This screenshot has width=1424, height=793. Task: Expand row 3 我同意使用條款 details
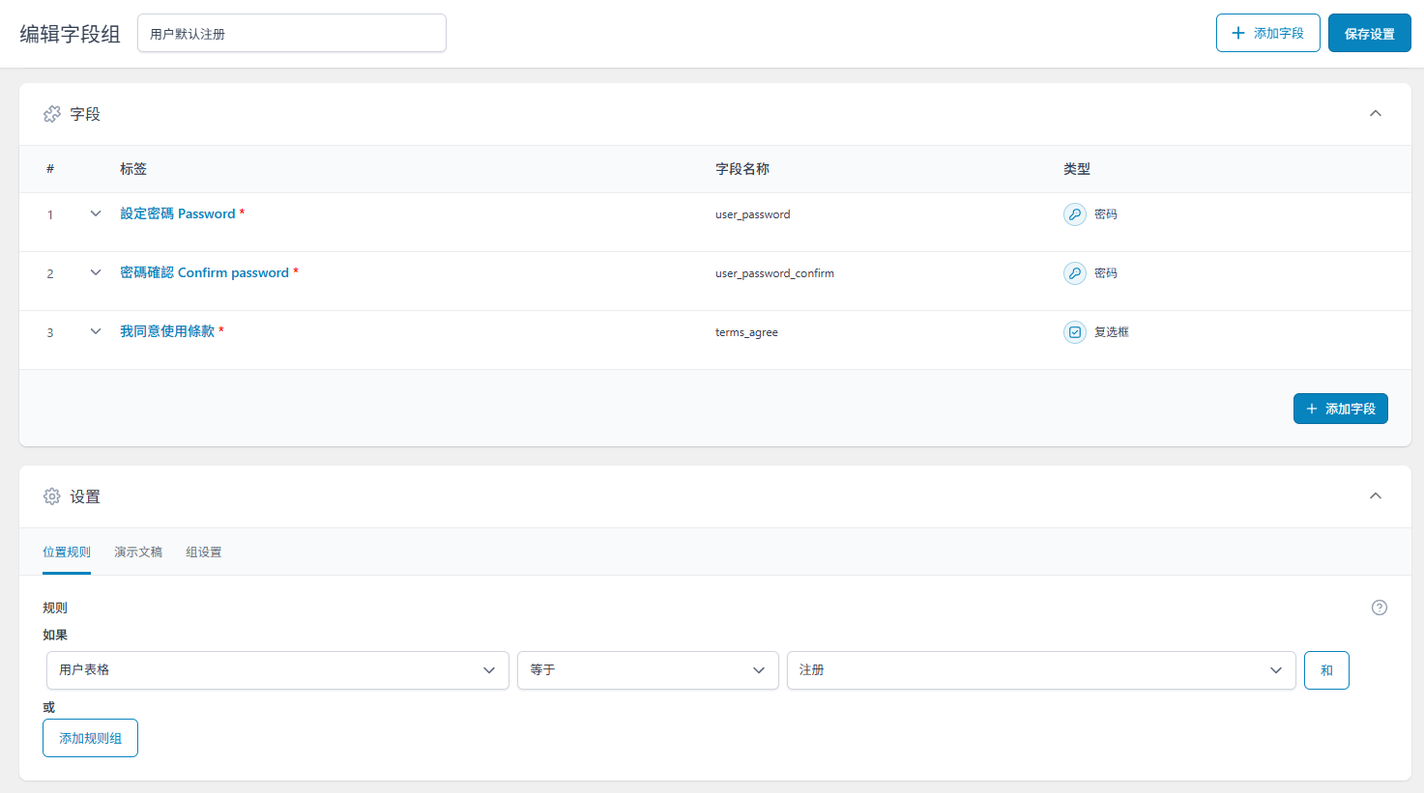click(x=96, y=331)
